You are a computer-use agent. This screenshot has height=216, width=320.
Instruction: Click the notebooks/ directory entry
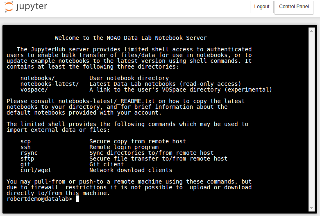point(37,78)
